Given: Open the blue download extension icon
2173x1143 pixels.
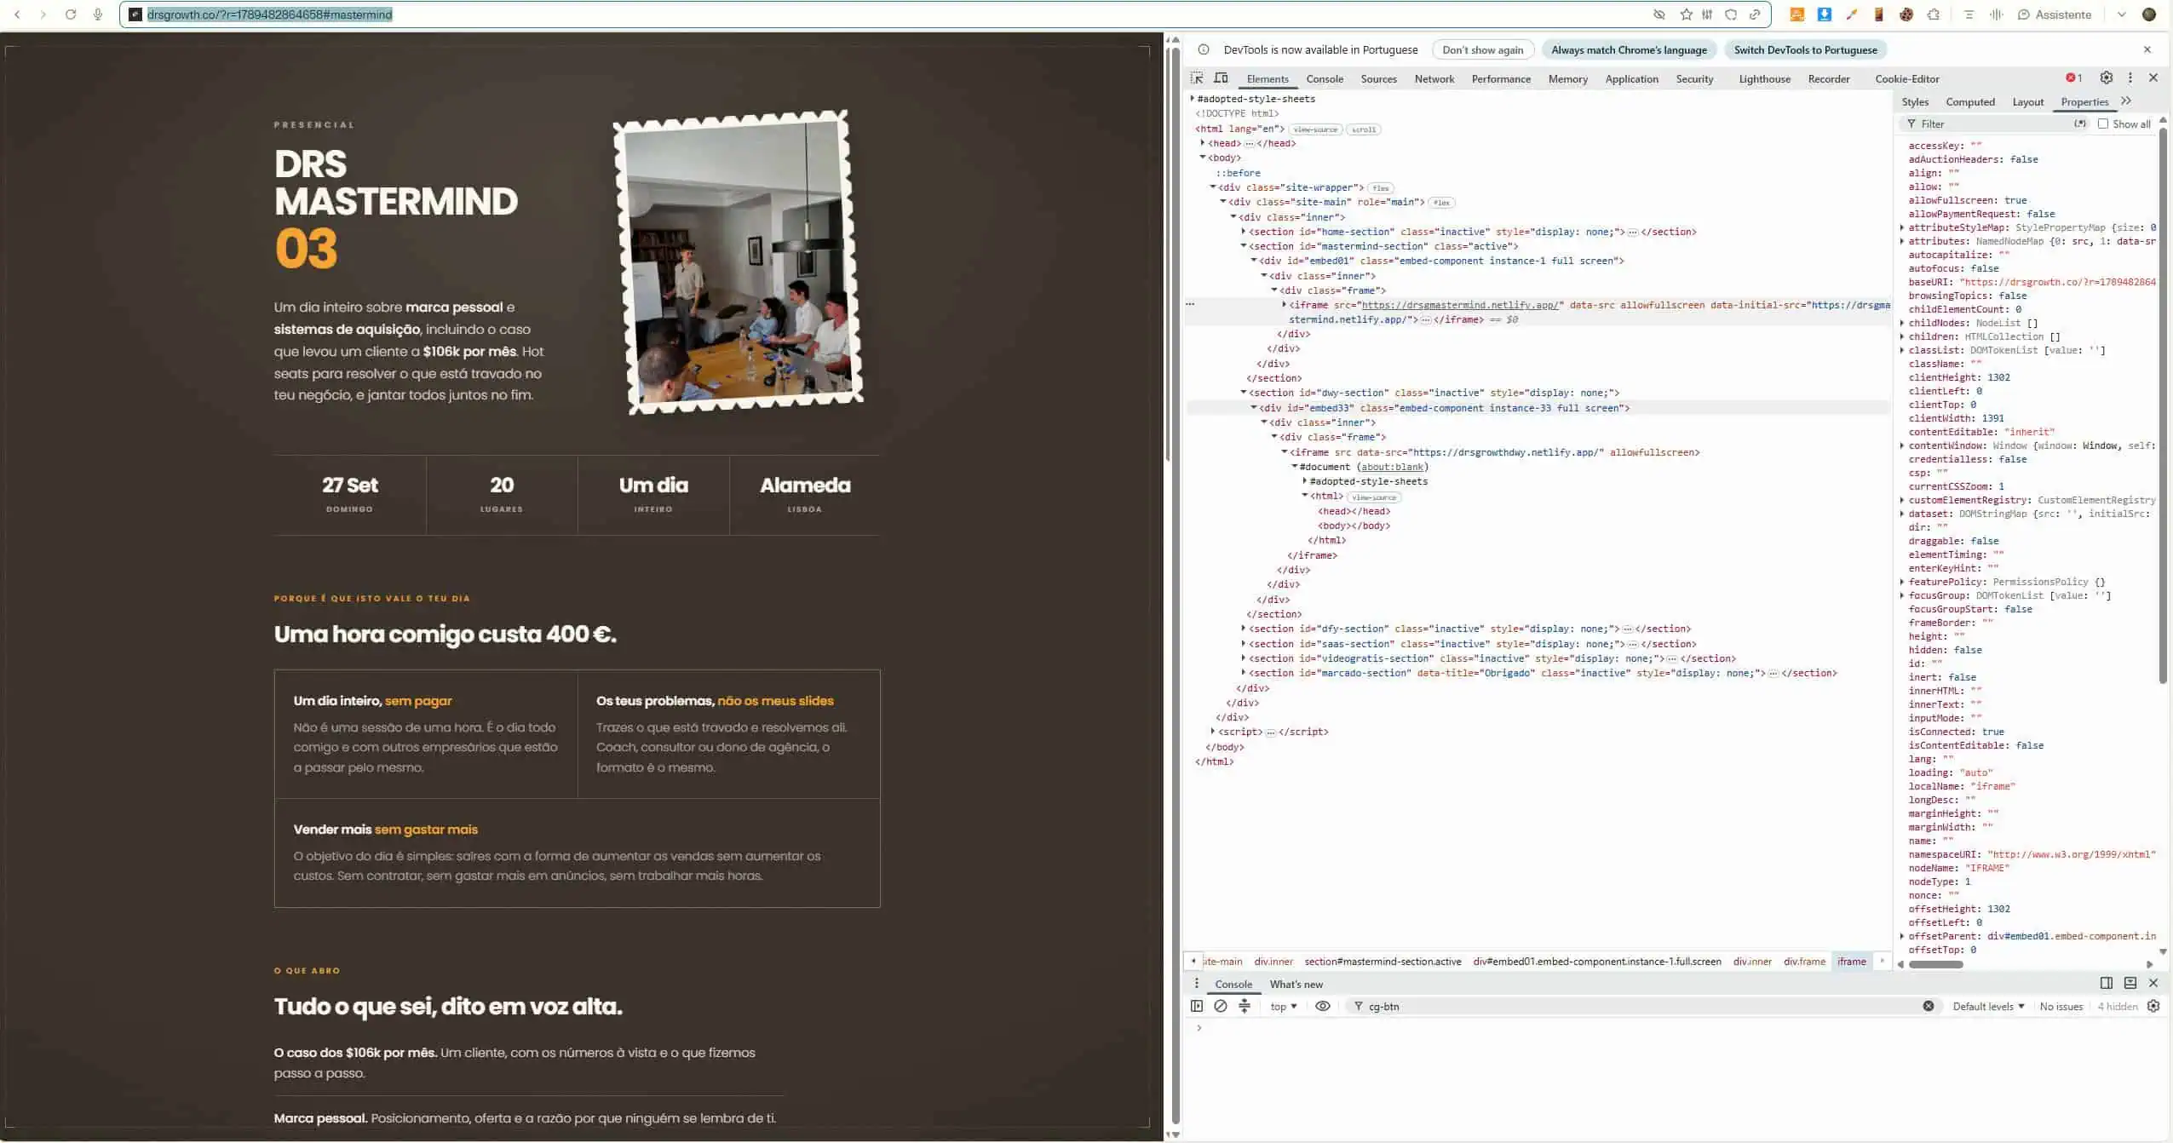Looking at the screenshot, I should pos(1825,14).
